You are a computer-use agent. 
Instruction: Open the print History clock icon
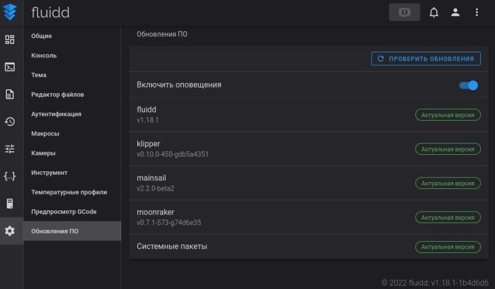[10, 122]
